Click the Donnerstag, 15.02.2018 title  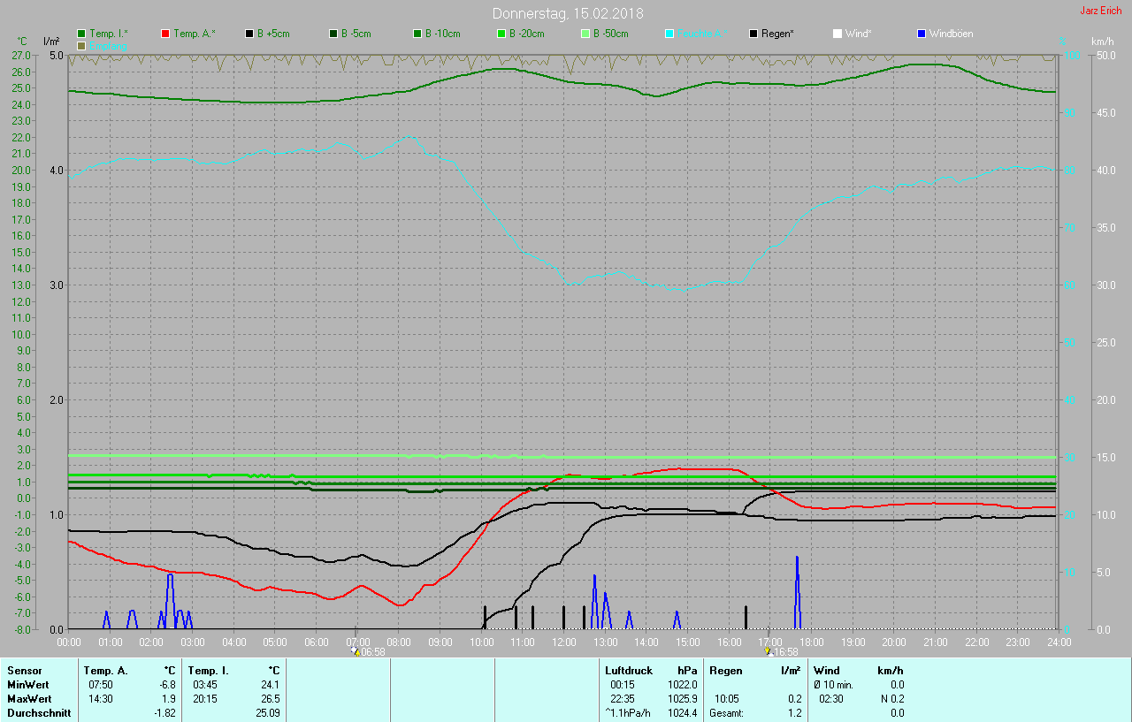point(568,13)
